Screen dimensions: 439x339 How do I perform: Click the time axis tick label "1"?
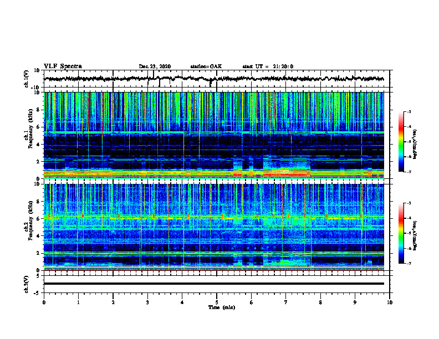click(x=78, y=302)
